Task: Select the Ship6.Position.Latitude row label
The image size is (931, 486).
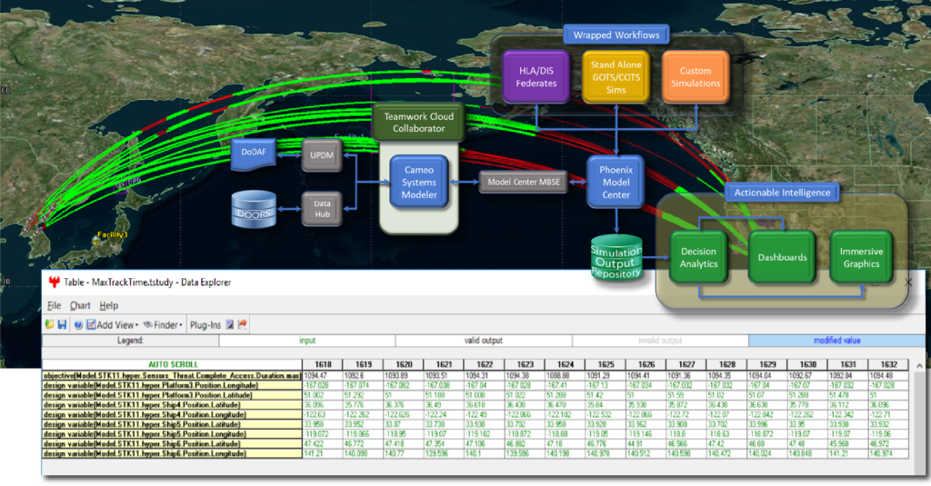Action: pyautogui.click(x=172, y=443)
